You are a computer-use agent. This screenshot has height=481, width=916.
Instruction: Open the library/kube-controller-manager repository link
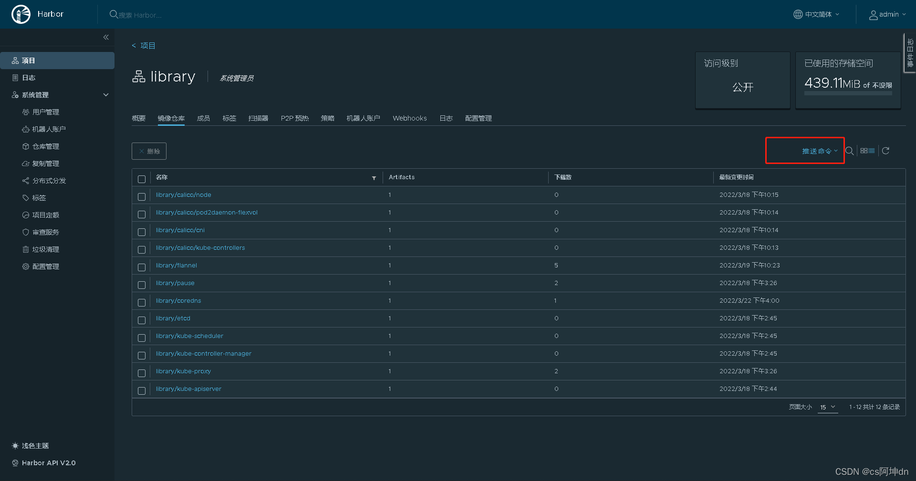204,354
